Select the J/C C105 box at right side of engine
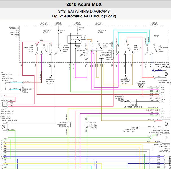Viewport: 171px width, 169px height. click(x=134, y=102)
